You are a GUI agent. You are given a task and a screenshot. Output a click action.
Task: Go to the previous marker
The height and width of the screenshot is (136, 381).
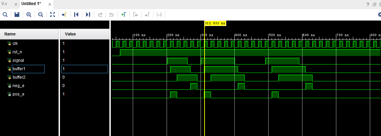135,15
